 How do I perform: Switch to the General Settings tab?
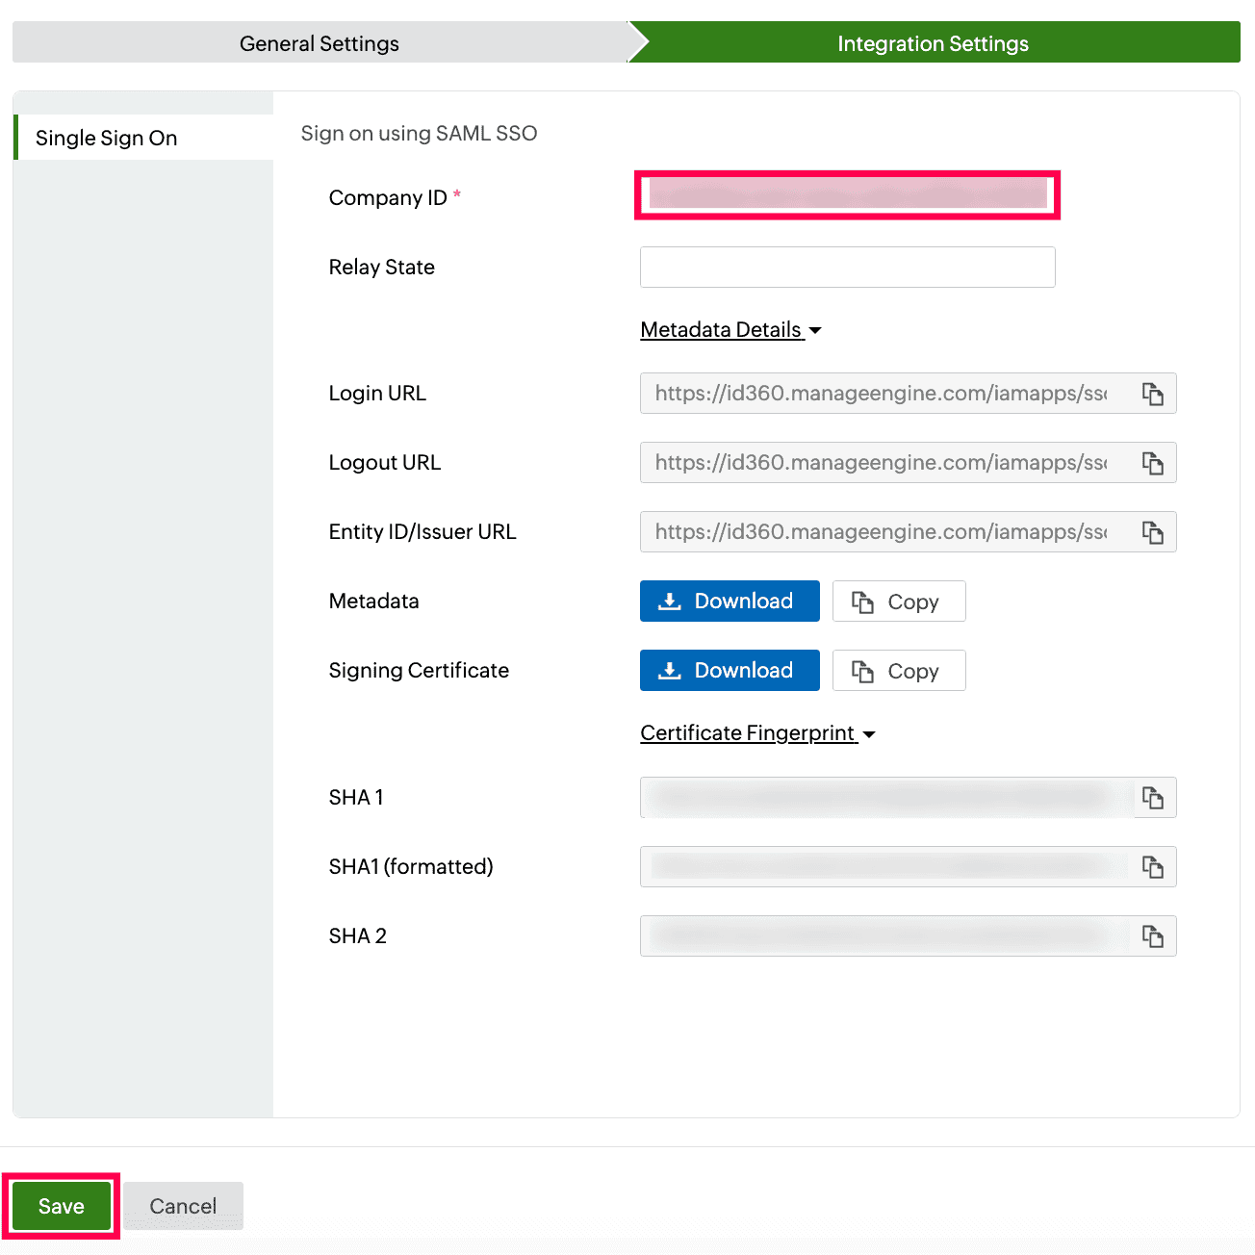tap(319, 42)
